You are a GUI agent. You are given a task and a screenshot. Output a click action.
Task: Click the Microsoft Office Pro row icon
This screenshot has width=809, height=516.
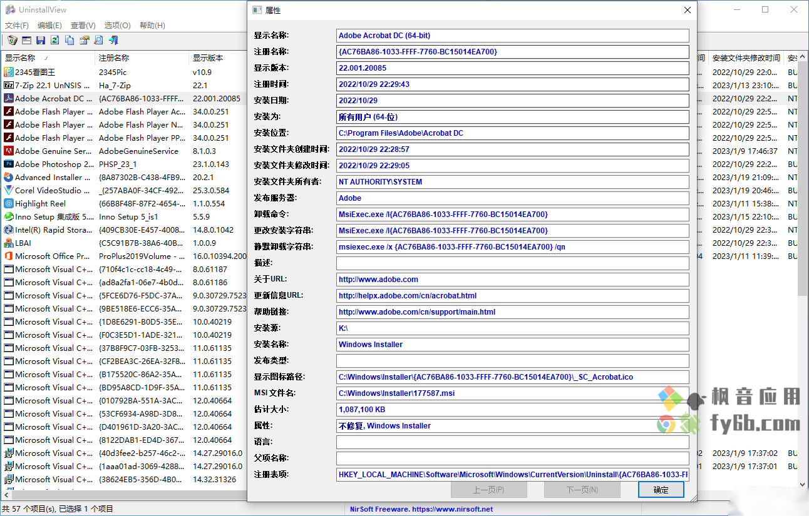click(9, 256)
